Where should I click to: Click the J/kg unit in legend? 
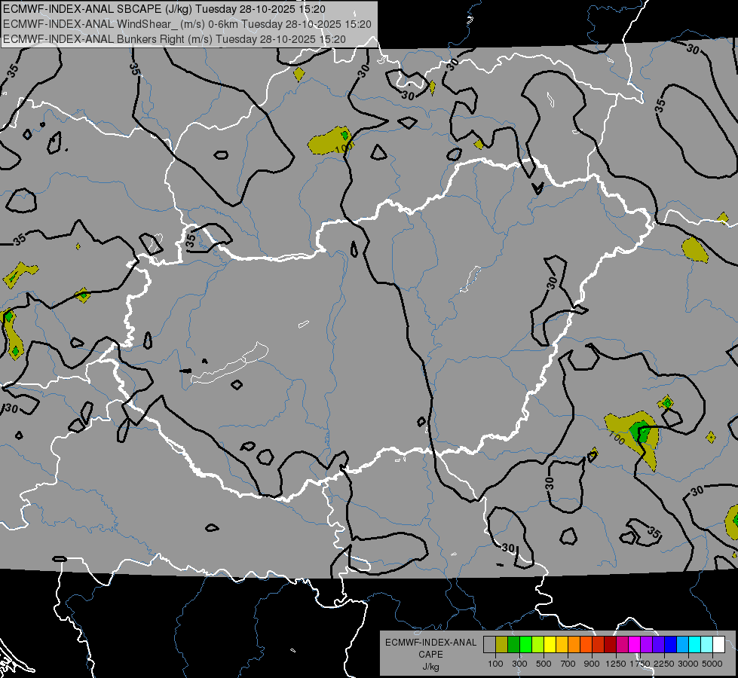[x=430, y=667]
